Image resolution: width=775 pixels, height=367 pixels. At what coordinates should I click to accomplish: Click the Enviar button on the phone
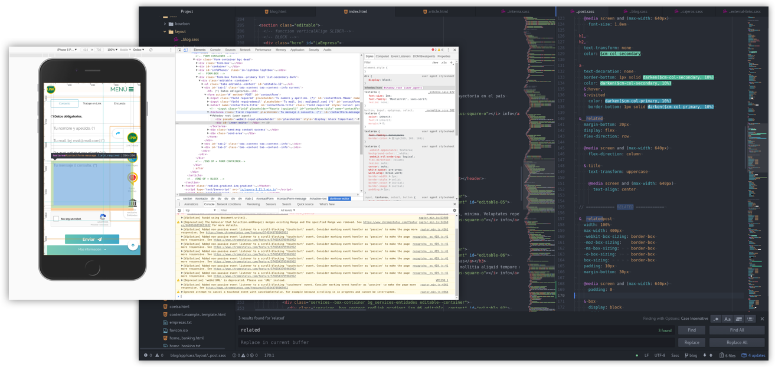92,240
